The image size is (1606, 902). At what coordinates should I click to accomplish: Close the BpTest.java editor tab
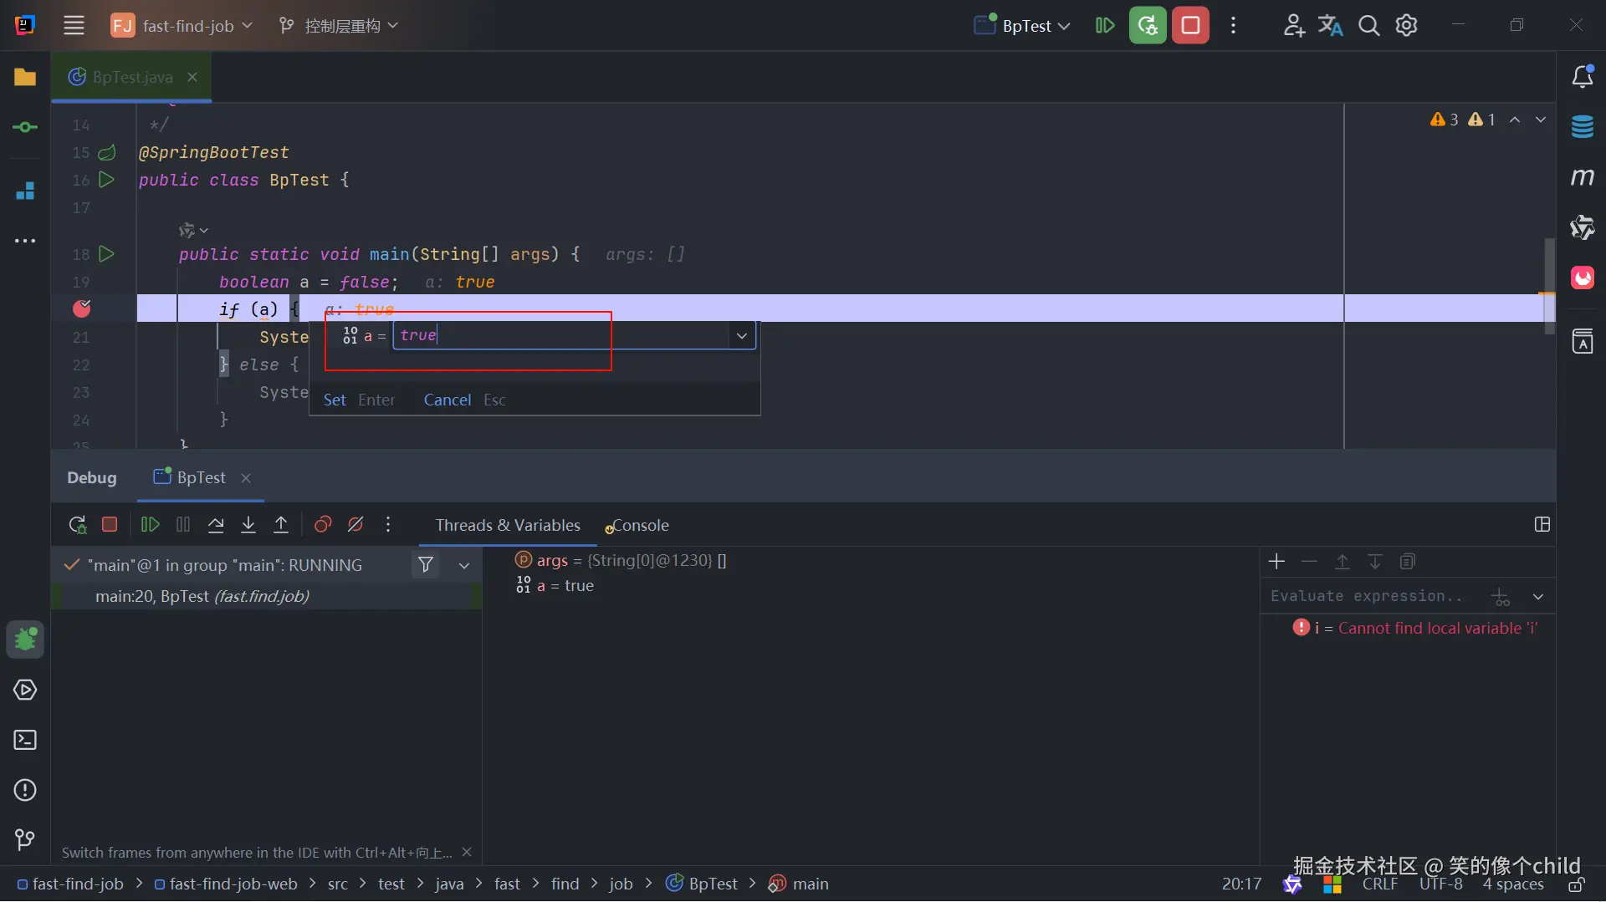[192, 77]
